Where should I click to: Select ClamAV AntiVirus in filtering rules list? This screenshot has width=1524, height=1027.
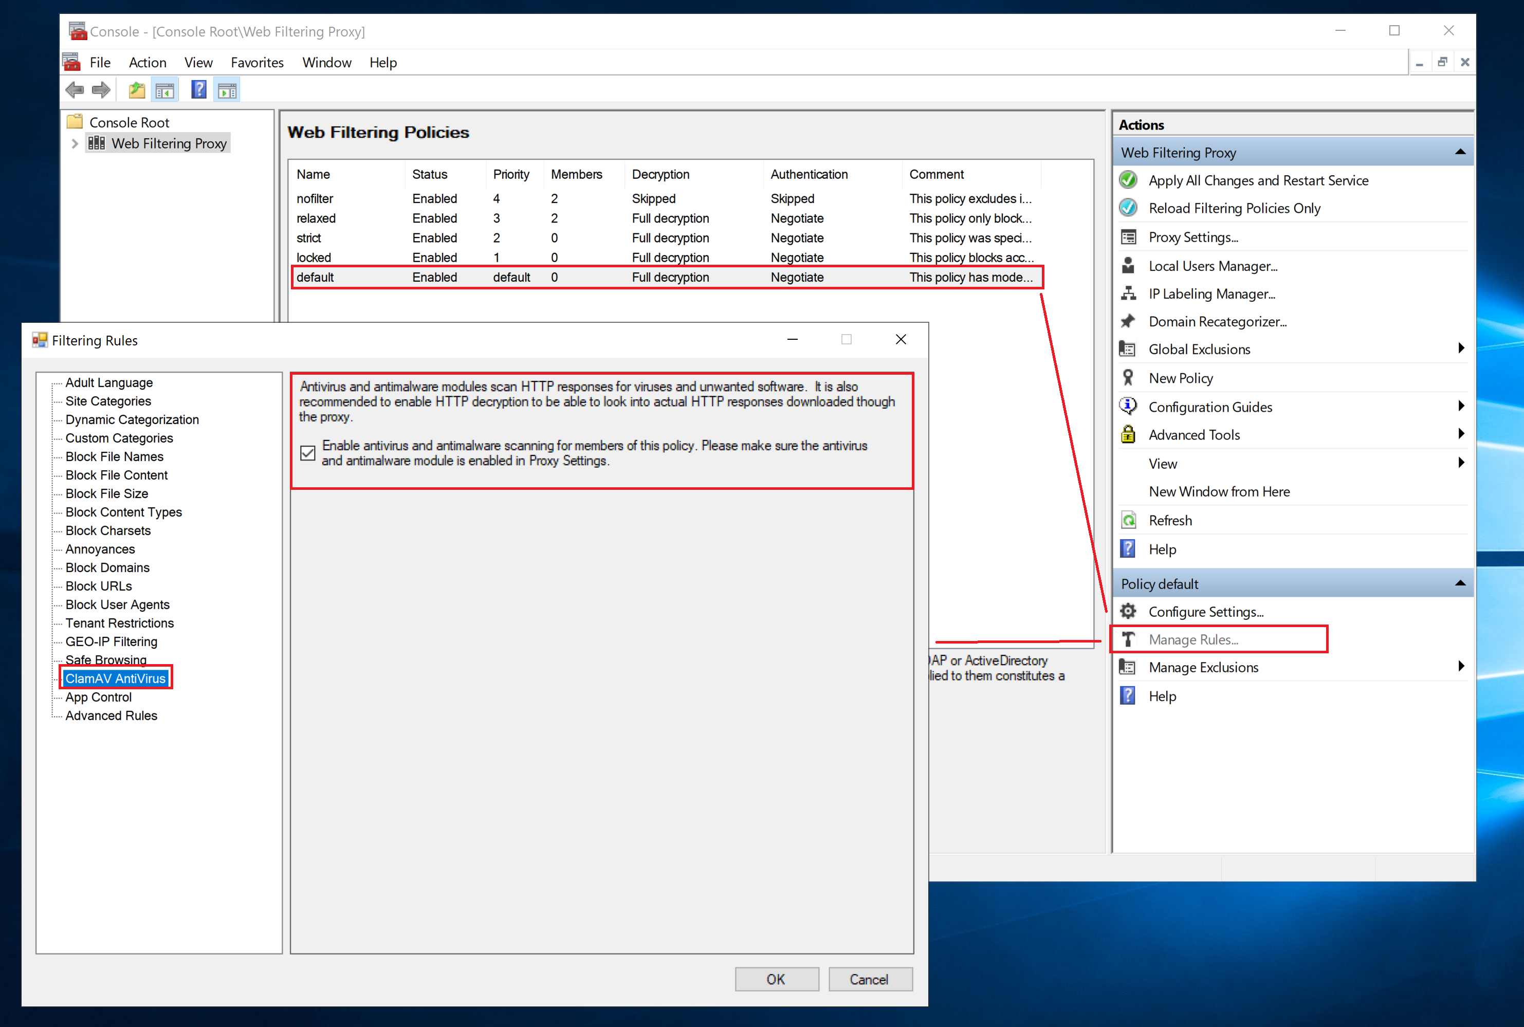tap(115, 677)
